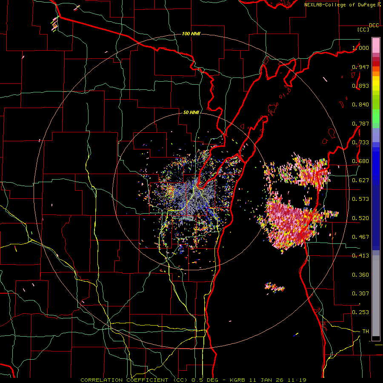Click the 50 NMI range ring label

(191, 113)
